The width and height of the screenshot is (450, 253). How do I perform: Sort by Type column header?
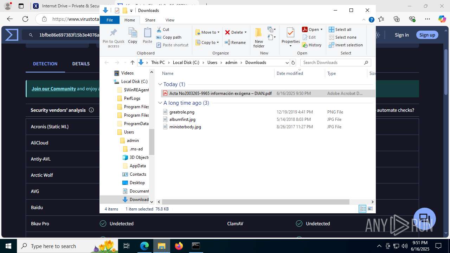(x=332, y=73)
